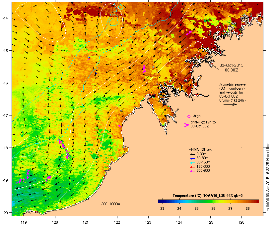This screenshot has height=225, width=272.
Task: Click the Temperature NOAA16_L3U title
Action: coord(208,196)
